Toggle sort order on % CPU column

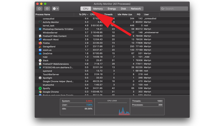pos(84,14)
